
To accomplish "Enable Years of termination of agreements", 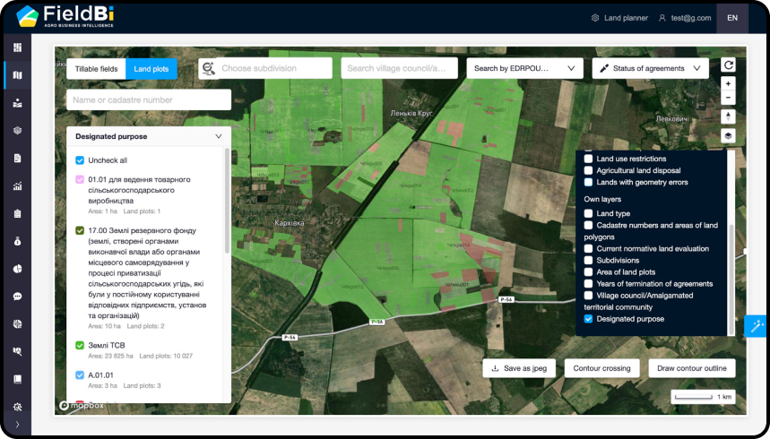I will click(x=588, y=284).
